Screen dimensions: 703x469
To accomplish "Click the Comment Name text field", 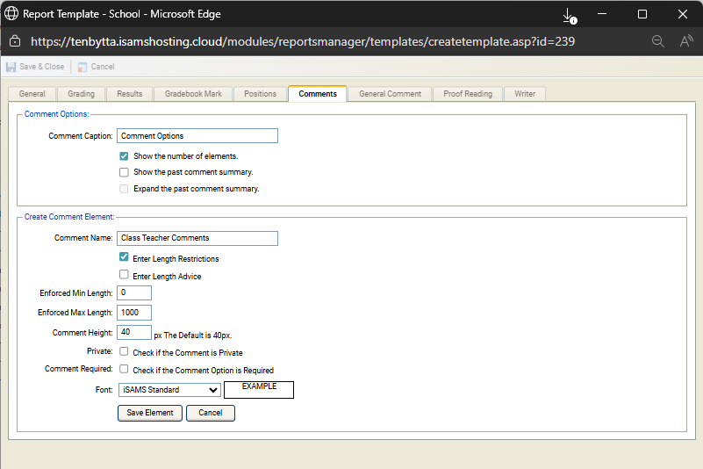I will [x=197, y=238].
